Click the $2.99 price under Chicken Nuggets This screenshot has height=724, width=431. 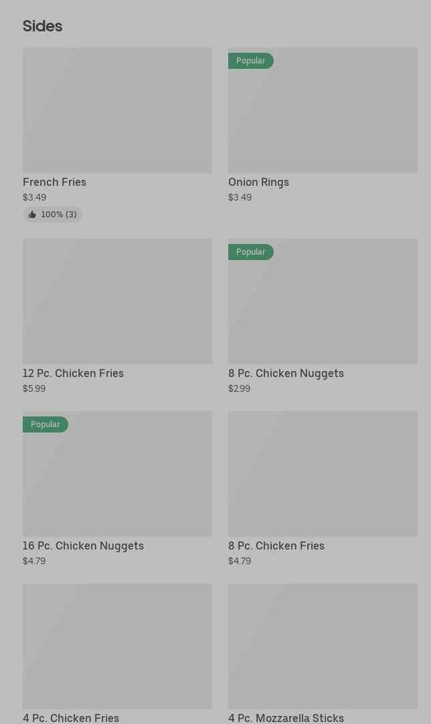[239, 389]
